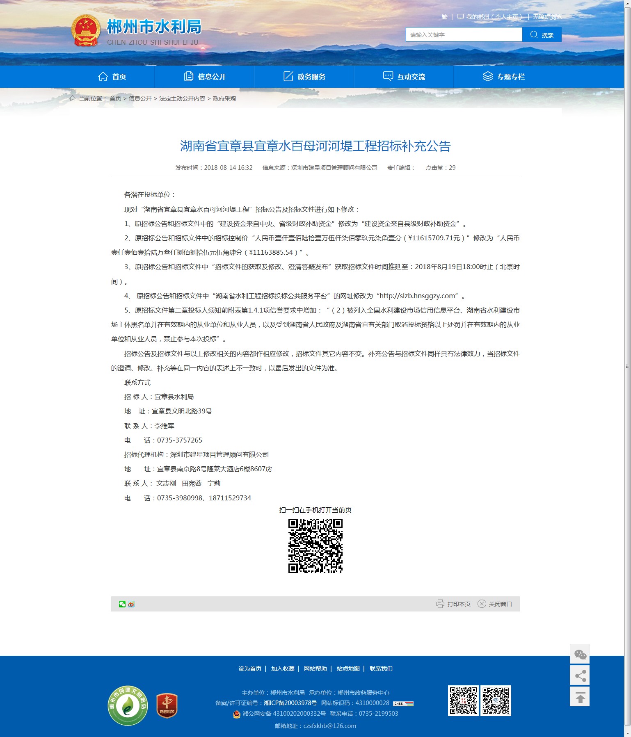Image resolution: width=631 pixels, height=737 pixels.
Task: Click the 党政机关 red badge icon
Action: [x=167, y=705]
